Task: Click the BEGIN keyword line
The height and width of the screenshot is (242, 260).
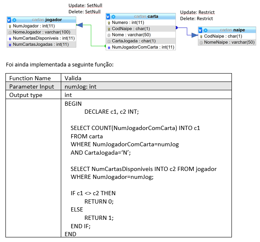Action: (x=73, y=104)
